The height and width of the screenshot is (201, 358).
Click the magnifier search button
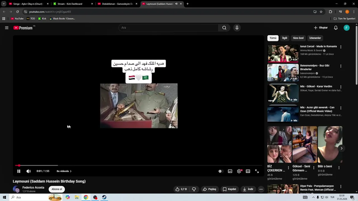pyautogui.click(x=224, y=28)
